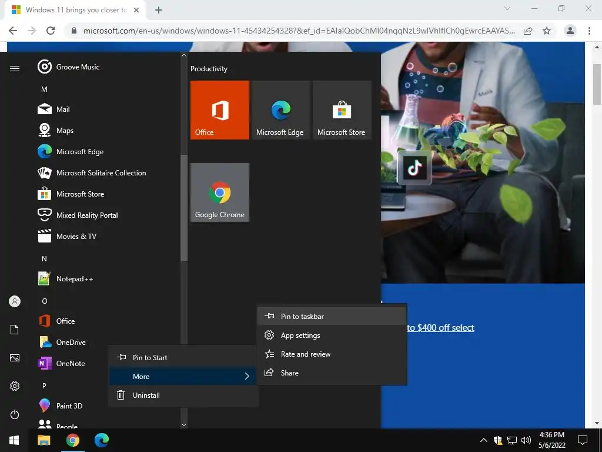Open a new Chrome tab
Screen dimensions: 602x452
[x=159, y=10]
